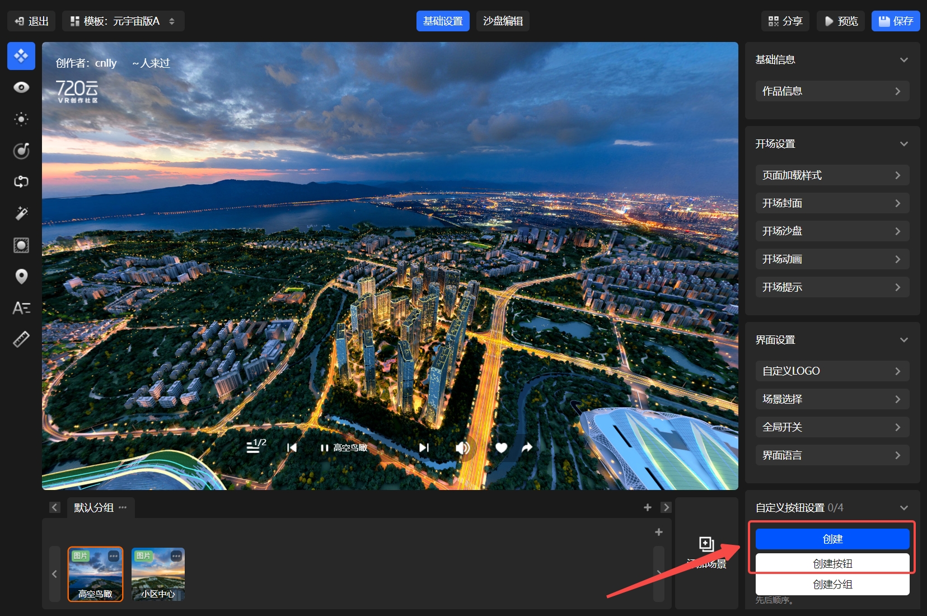Click the share arrow icon in the panorama
Screen dimensions: 927x616
pyautogui.click(x=527, y=447)
